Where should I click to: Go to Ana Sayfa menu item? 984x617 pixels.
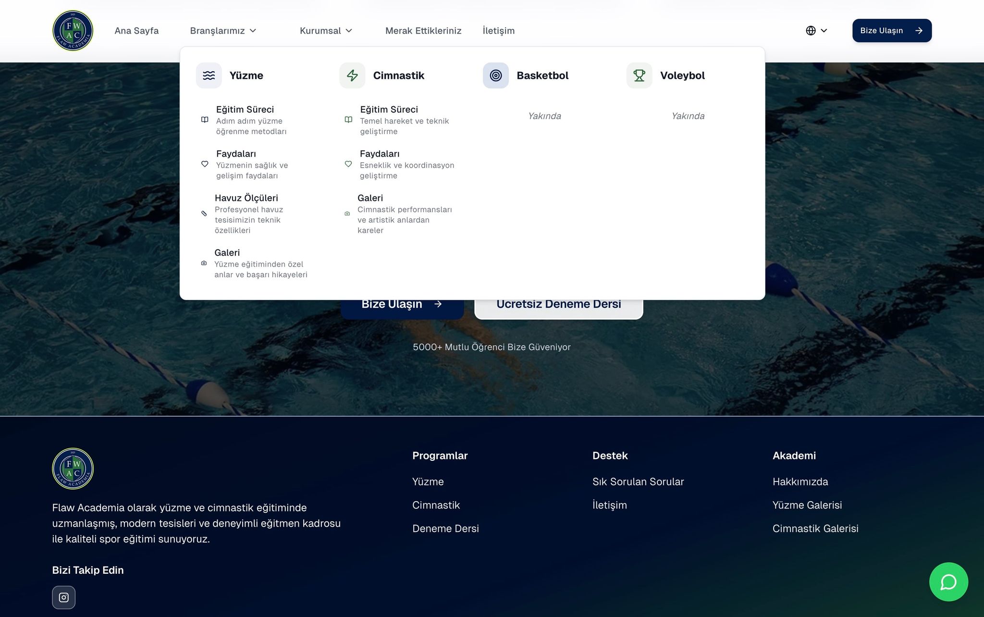[x=136, y=31]
